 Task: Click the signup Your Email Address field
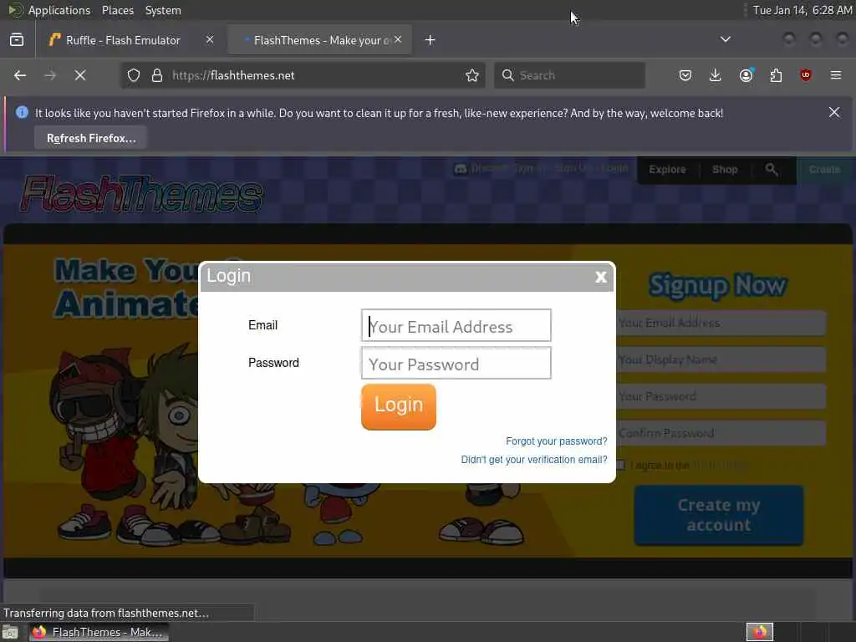point(721,323)
